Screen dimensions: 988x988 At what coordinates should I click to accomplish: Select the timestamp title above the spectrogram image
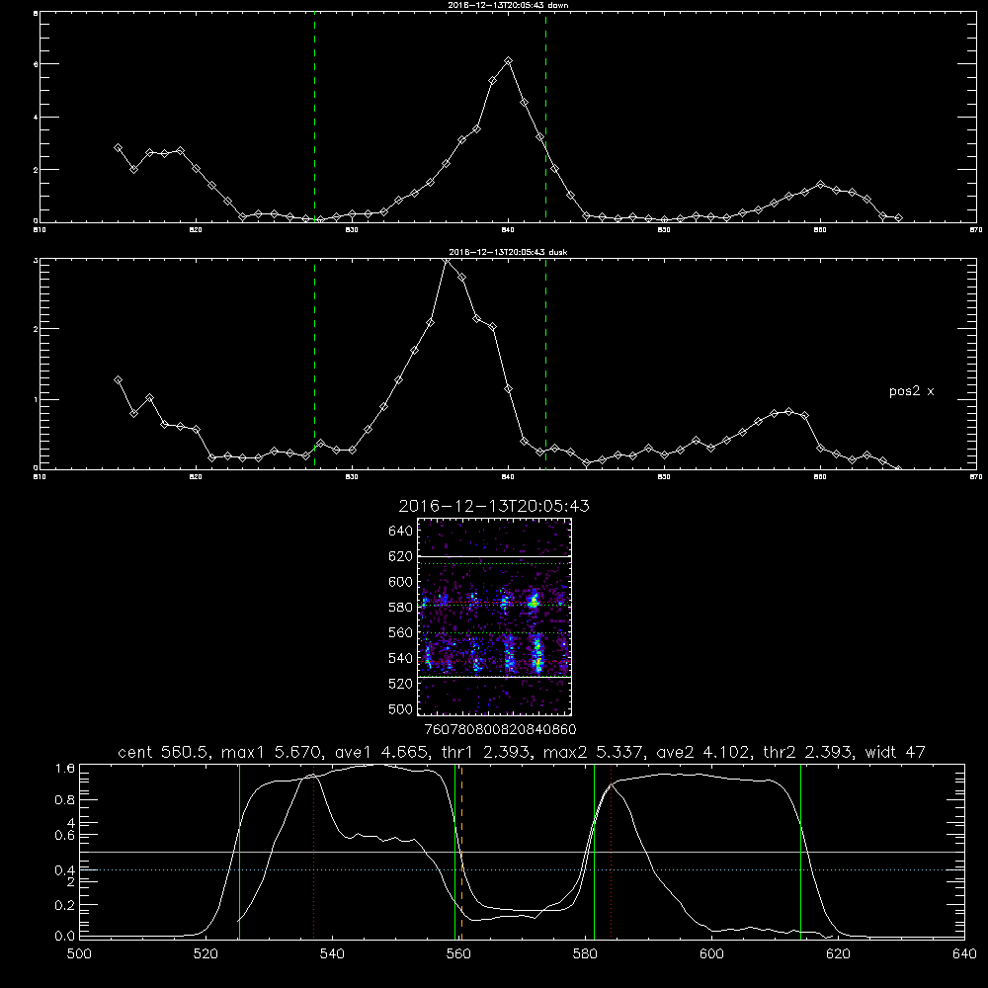click(x=494, y=506)
